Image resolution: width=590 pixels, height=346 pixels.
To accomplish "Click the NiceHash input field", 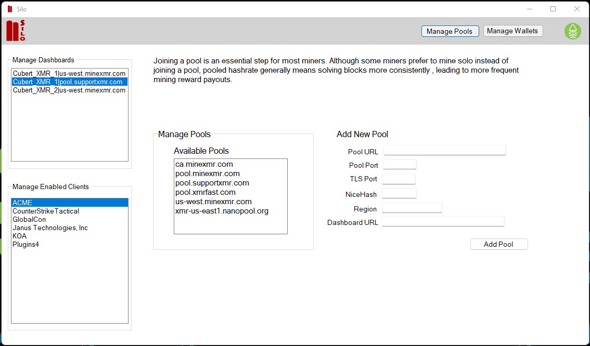I will tap(399, 194).
